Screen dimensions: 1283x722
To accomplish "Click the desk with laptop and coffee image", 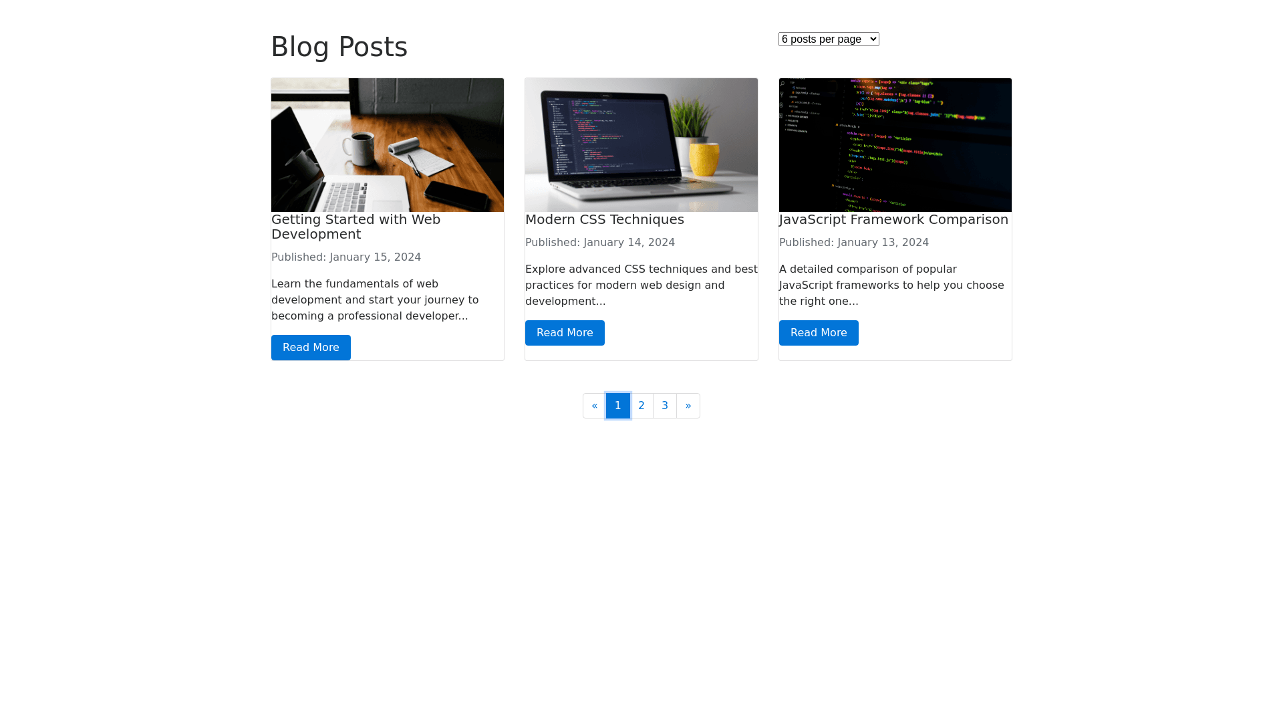I will [x=388, y=145].
